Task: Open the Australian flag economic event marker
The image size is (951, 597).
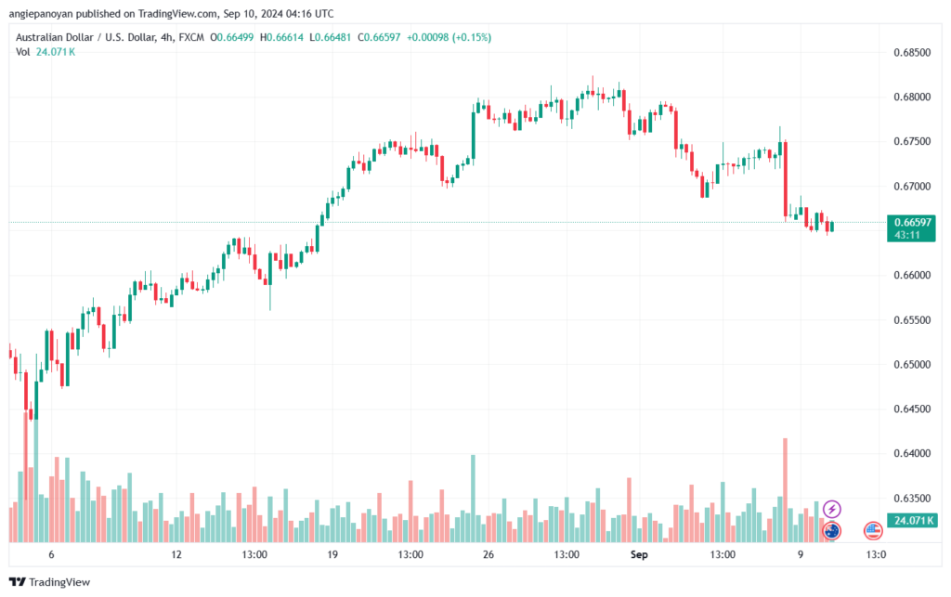Action: (832, 531)
